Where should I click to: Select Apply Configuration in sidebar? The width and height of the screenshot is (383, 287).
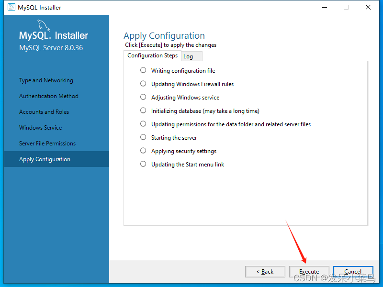tap(56, 159)
